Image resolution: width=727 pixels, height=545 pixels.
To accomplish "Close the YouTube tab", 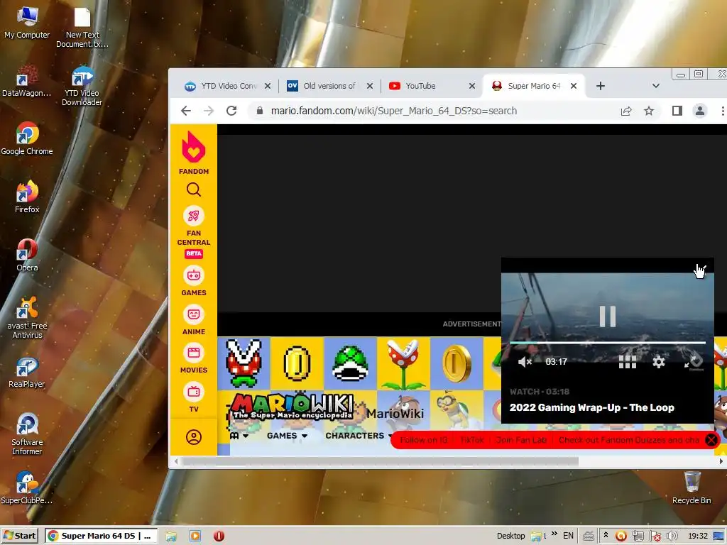I will coord(472,86).
